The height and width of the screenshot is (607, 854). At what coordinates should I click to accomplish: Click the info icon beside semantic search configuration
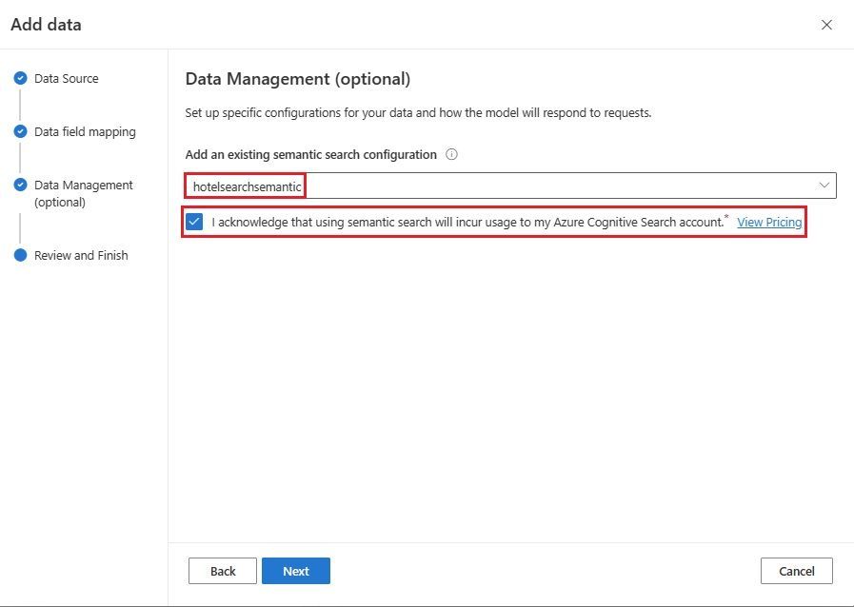452,154
